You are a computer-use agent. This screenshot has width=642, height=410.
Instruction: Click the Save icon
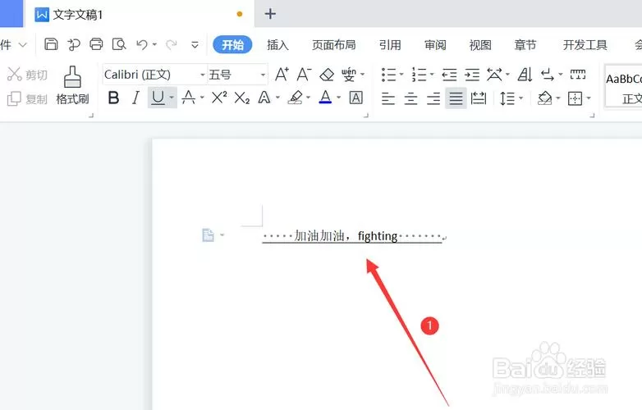coord(51,44)
